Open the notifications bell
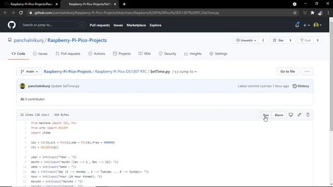This screenshot has width=333, height=187. coord(297,25)
